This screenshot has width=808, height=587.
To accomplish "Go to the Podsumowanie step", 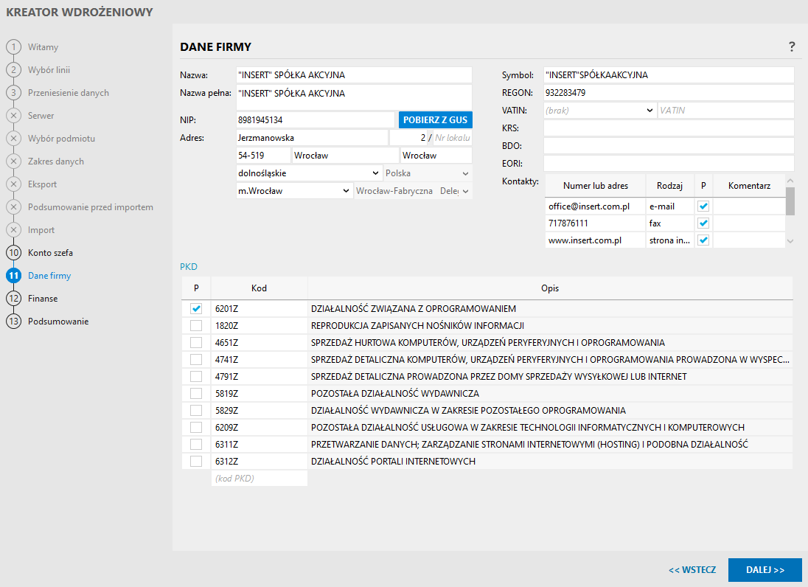I will tap(58, 321).
